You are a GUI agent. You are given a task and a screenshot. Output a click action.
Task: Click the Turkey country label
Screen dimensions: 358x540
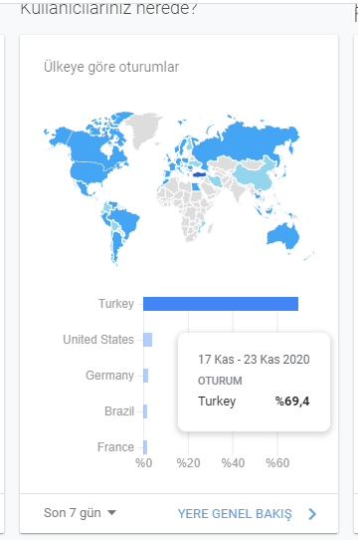coord(116,304)
